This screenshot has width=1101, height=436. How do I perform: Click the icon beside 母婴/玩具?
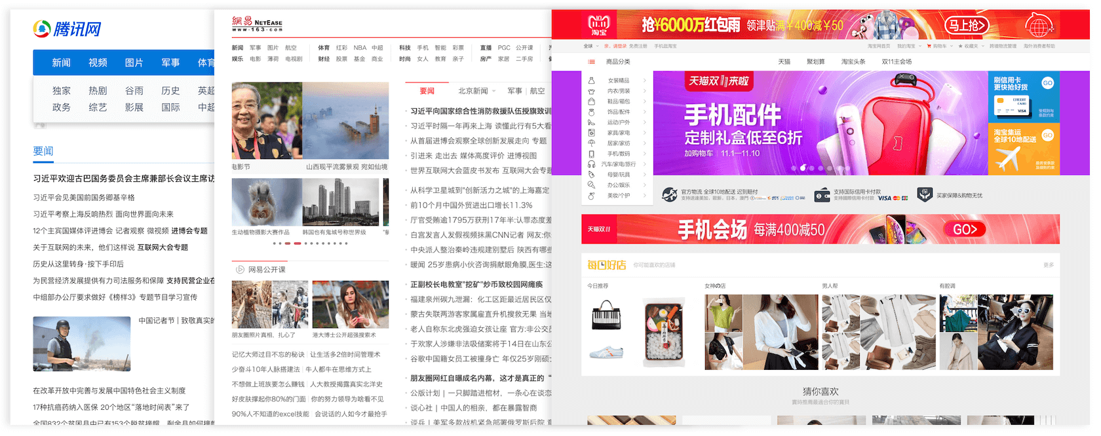click(591, 175)
